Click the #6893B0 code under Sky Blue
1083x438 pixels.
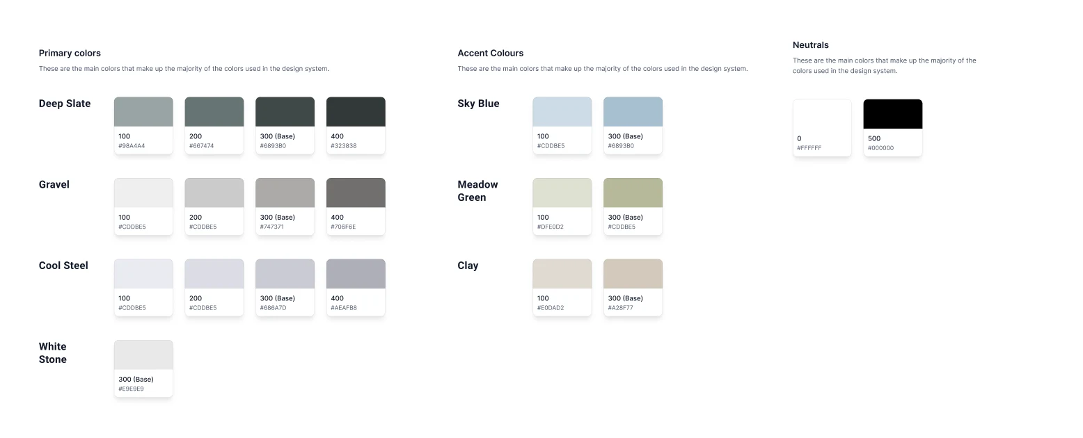point(621,146)
